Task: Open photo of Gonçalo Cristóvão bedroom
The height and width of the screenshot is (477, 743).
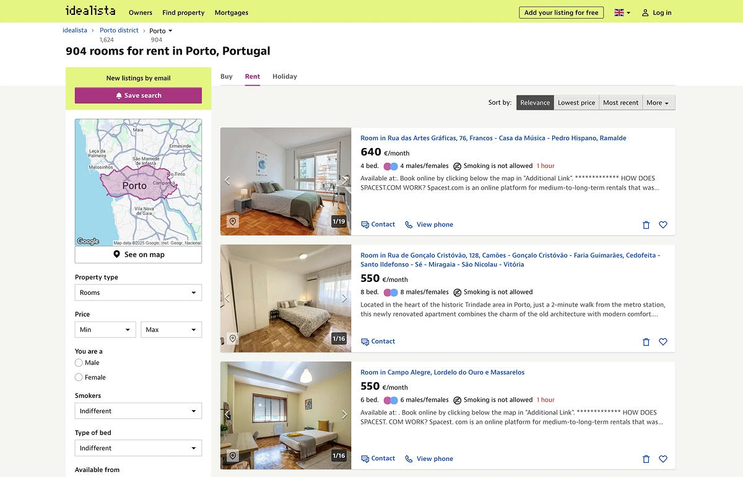Action: (285, 299)
